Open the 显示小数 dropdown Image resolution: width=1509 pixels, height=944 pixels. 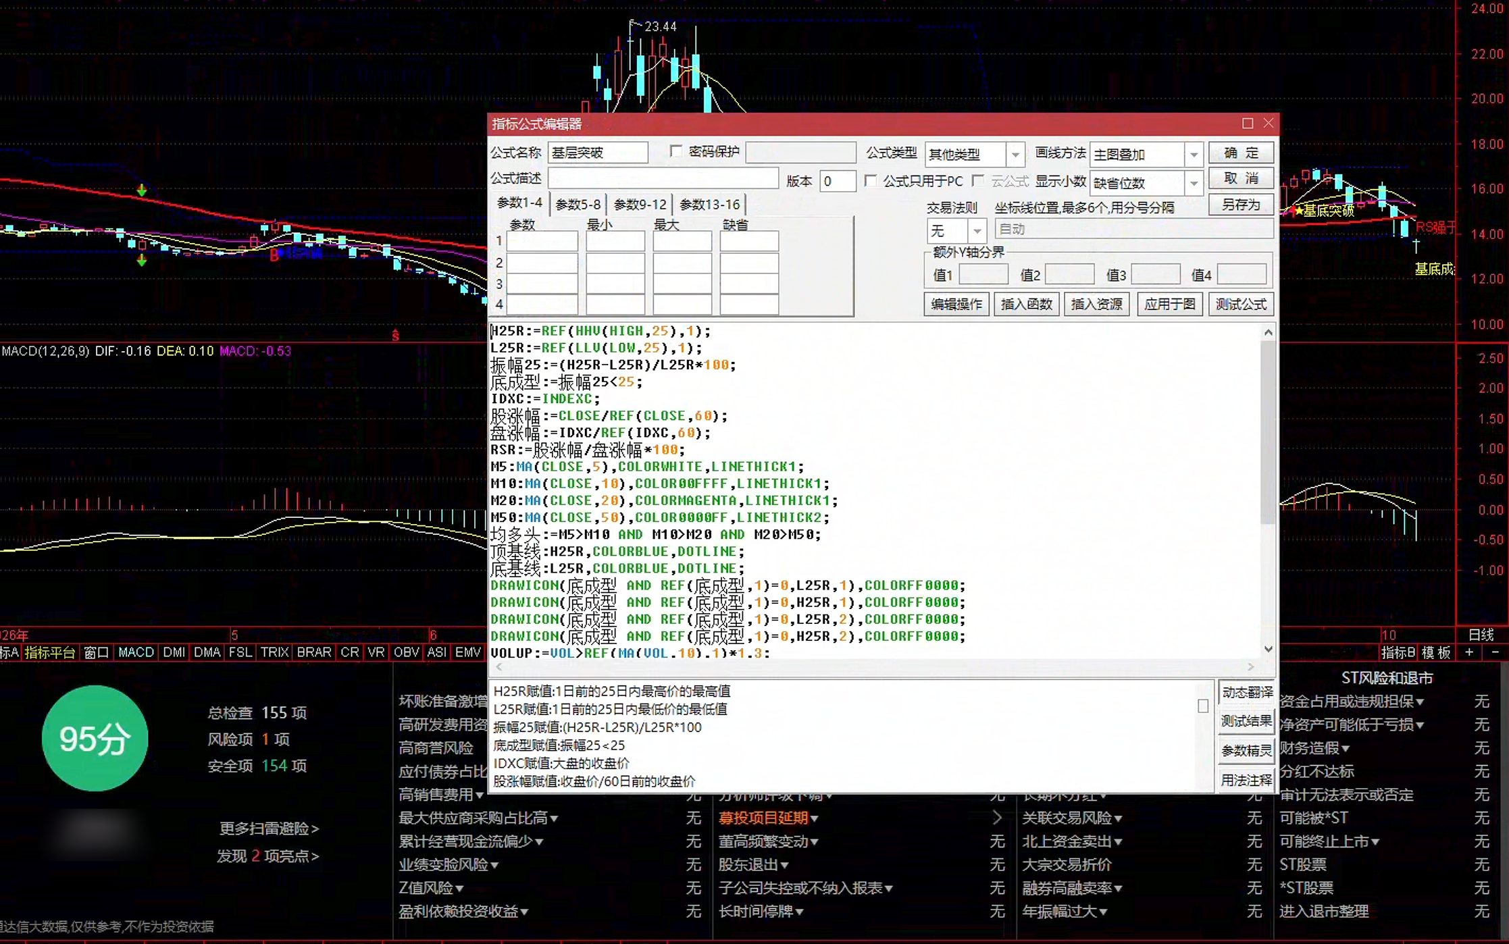click(x=1194, y=183)
